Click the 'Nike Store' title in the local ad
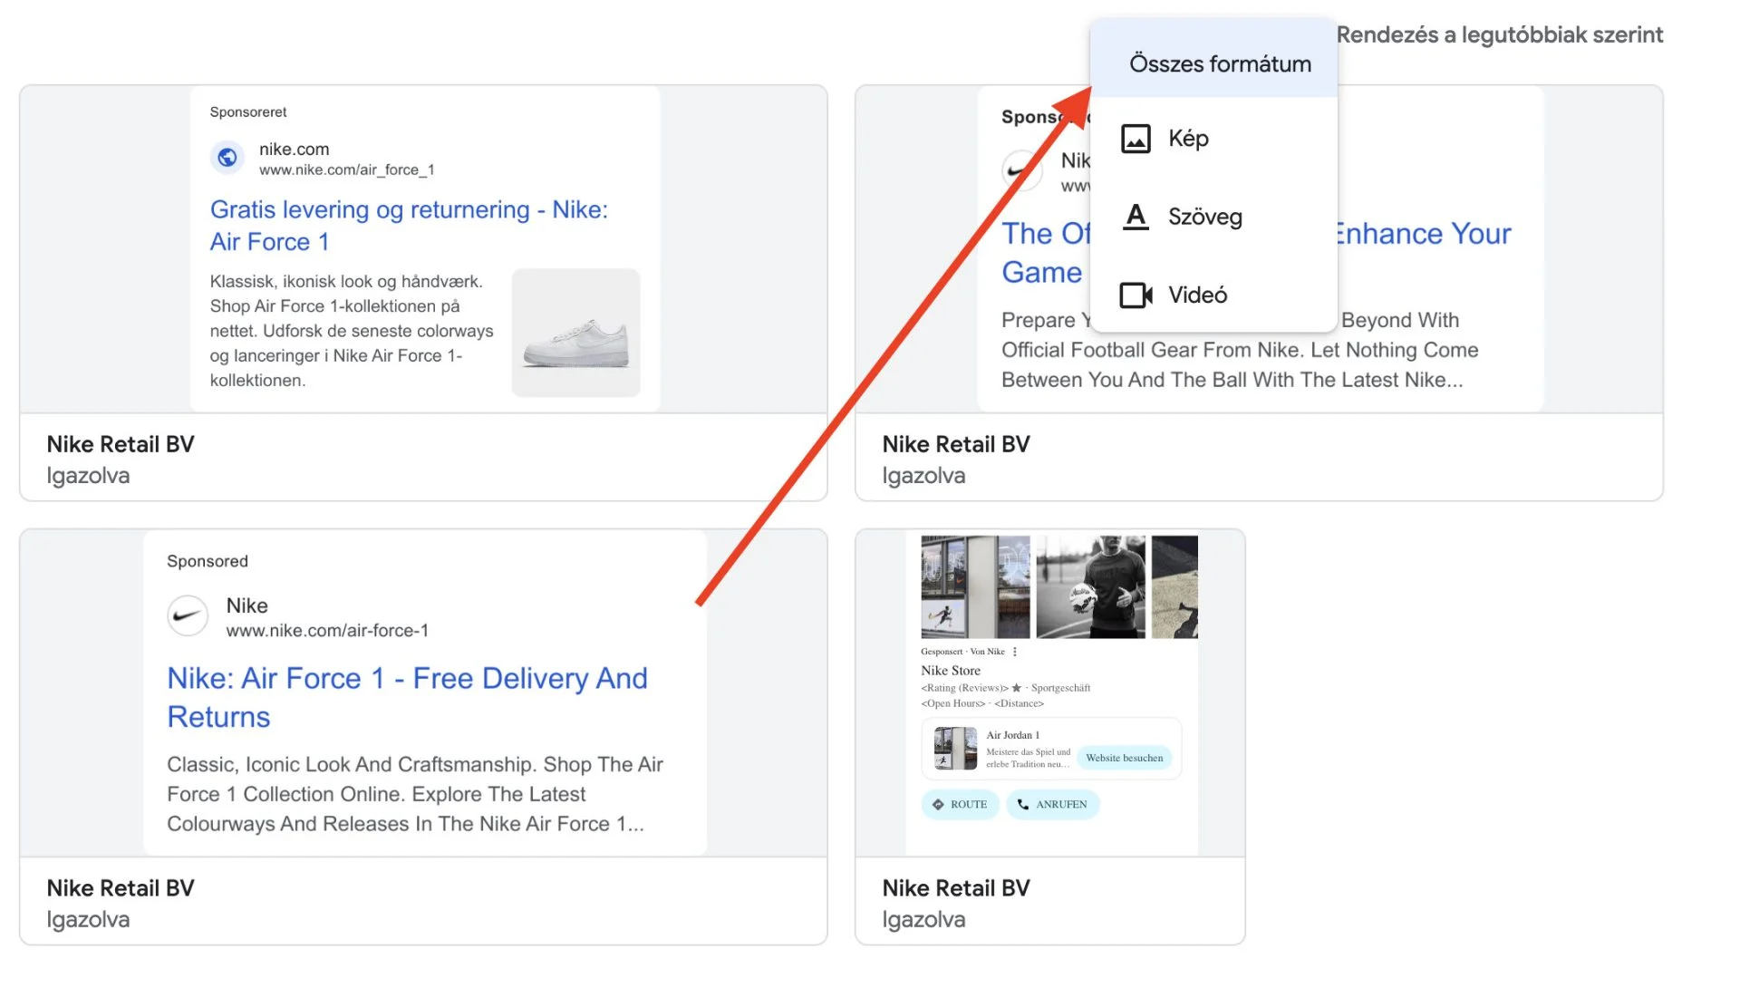The width and height of the screenshot is (1740, 1007). coord(951,671)
